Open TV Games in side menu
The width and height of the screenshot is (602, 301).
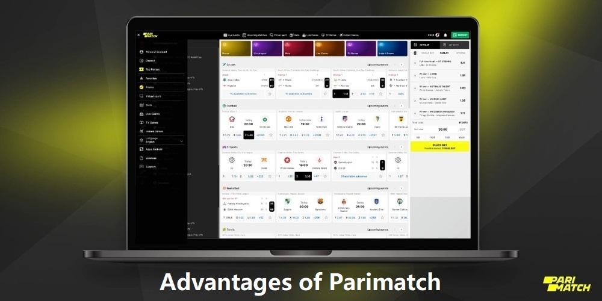[x=149, y=122]
